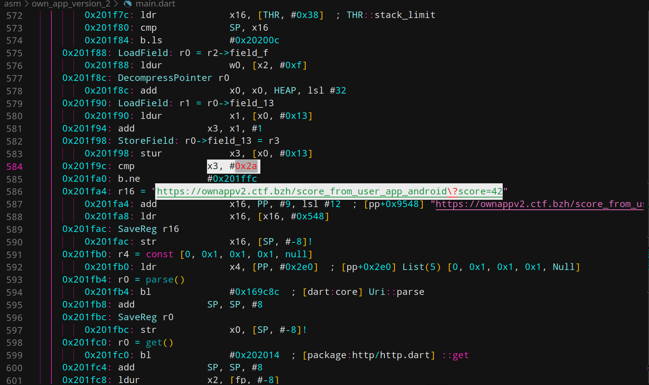Click the package:http/http.dart text

tap(369, 355)
